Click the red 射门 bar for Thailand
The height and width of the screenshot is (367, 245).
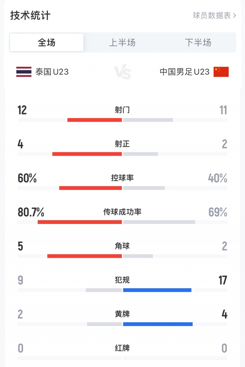(x=95, y=120)
